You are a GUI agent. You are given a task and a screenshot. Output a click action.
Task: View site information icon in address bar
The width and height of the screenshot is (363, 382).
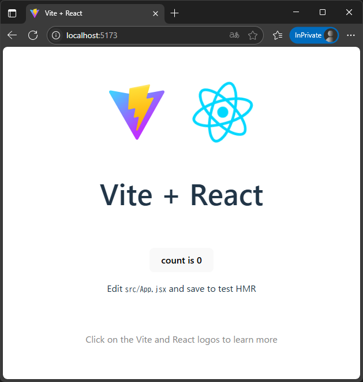pos(56,35)
